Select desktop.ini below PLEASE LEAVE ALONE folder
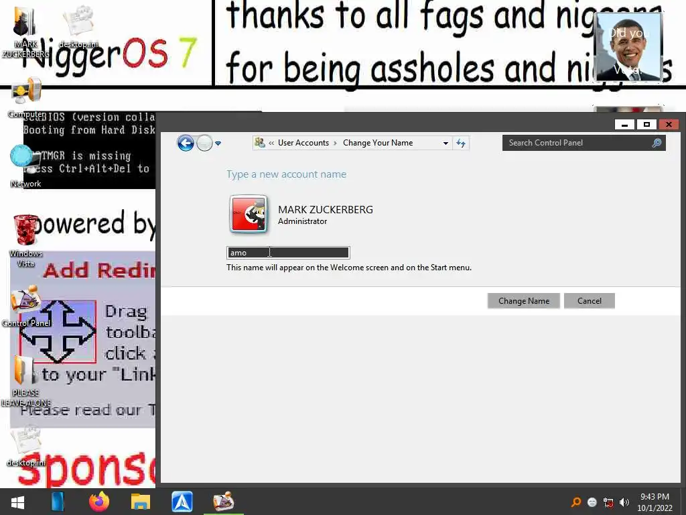The width and height of the screenshot is (686, 515). click(26, 446)
